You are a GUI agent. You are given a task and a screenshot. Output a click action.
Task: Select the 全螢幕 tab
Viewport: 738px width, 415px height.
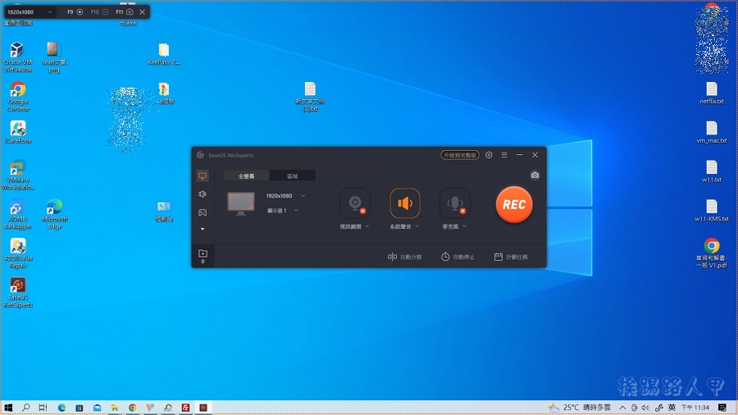tap(247, 176)
